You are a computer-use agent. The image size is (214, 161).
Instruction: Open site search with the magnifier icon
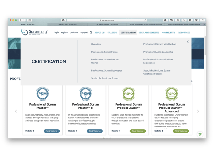point(91,33)
